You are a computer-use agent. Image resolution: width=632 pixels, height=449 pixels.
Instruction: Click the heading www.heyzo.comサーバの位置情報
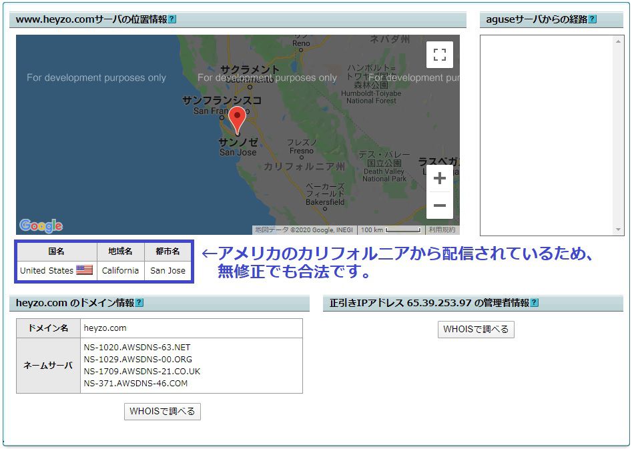pyautogui.click(x=91, y=19)
